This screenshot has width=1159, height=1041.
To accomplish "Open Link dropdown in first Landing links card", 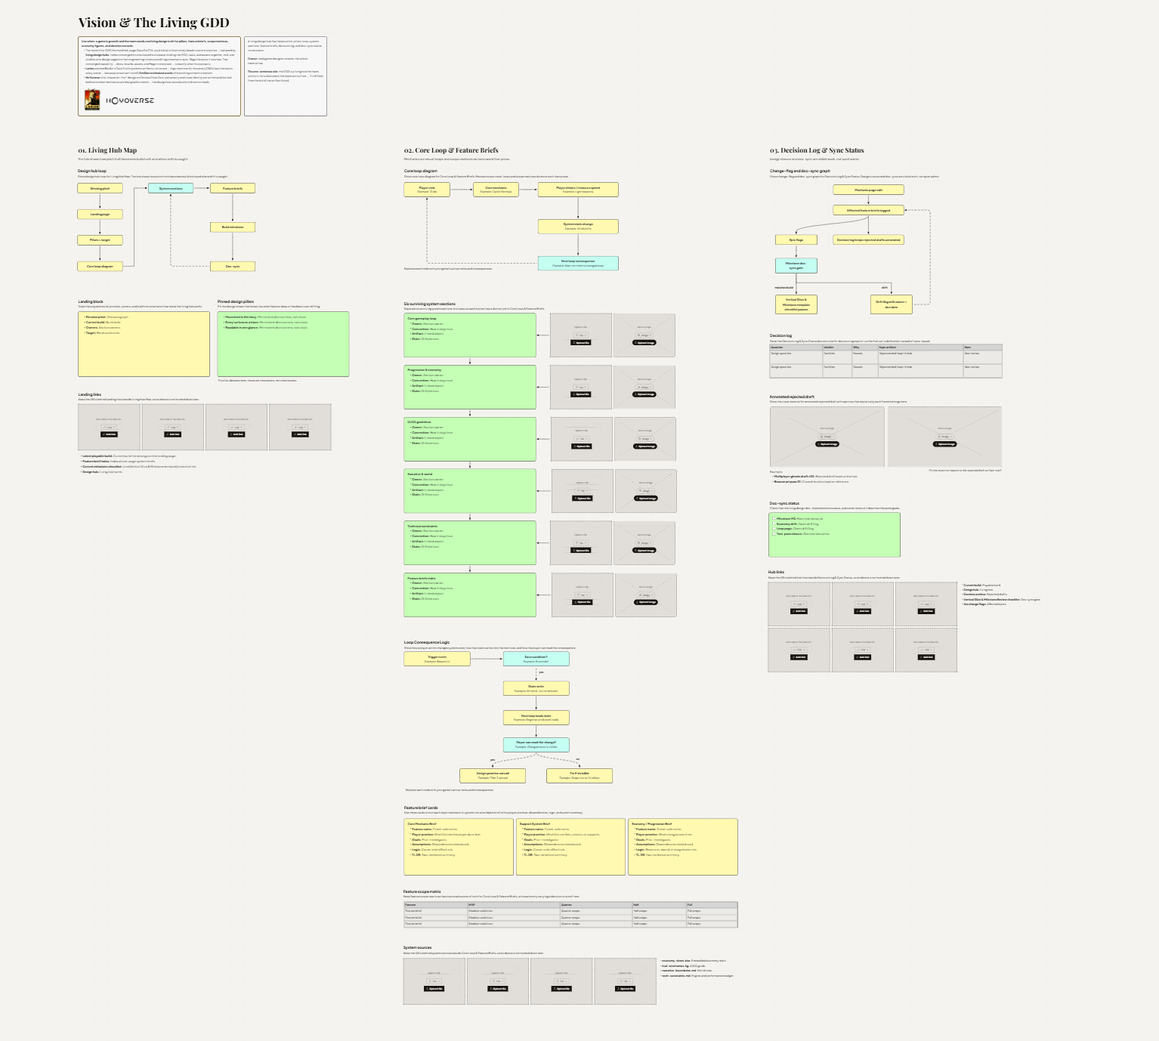I will click(109, 428).
